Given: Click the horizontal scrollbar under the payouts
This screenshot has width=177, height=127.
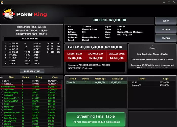Looking at the screenshot, I should coord(28,67).
